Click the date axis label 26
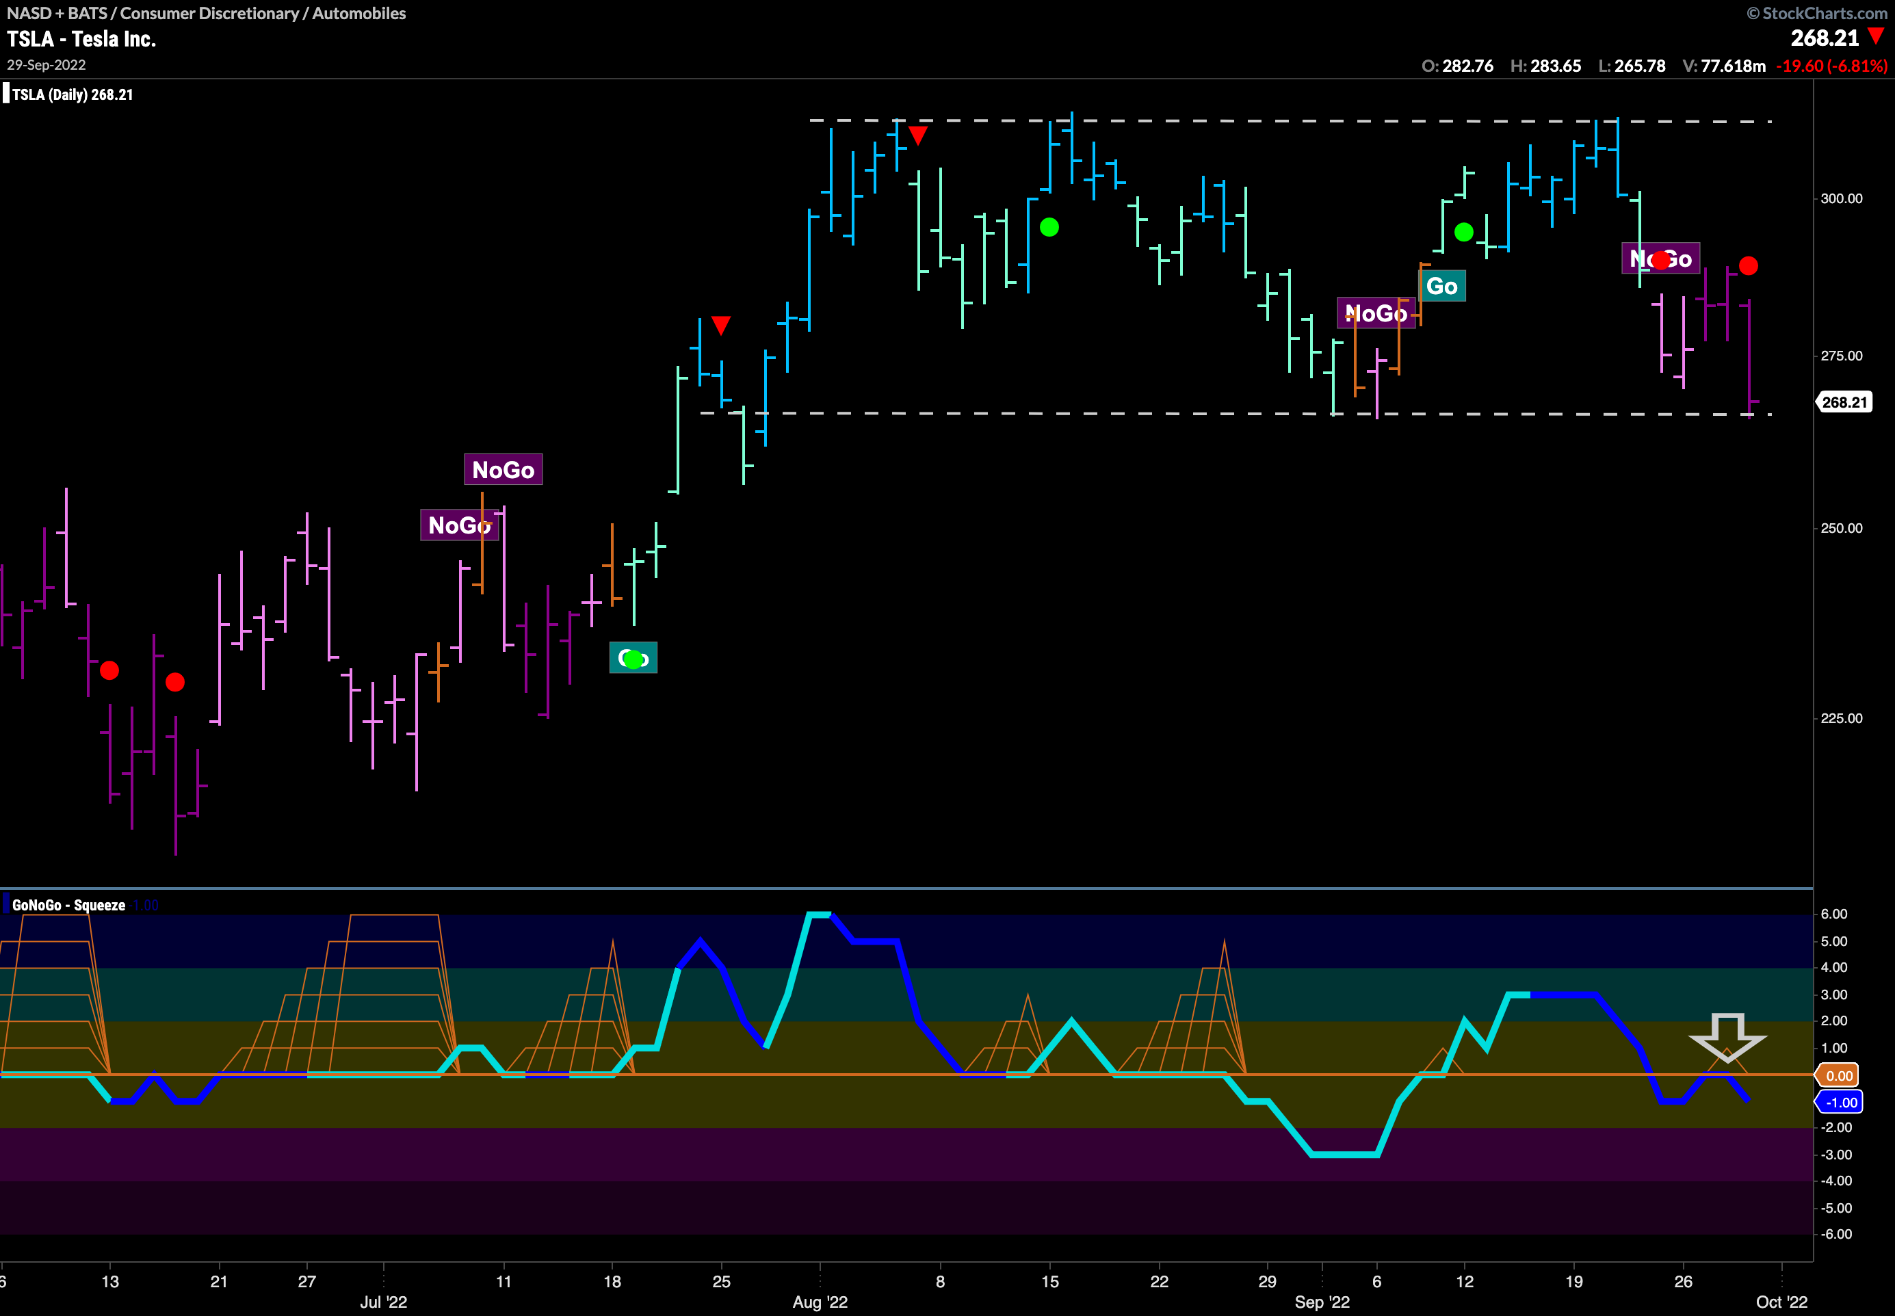The image size is (1895, 1316). pyautogui.click(x=1683, y=1281)
